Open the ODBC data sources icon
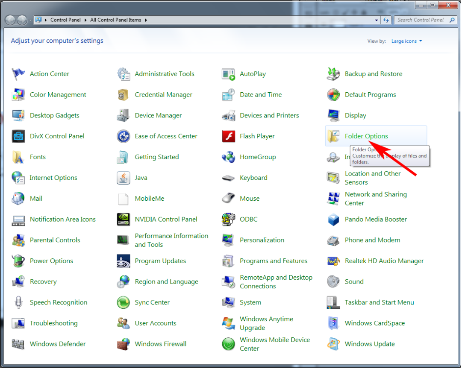Viewport: 462px width, 369px height. 228,220
